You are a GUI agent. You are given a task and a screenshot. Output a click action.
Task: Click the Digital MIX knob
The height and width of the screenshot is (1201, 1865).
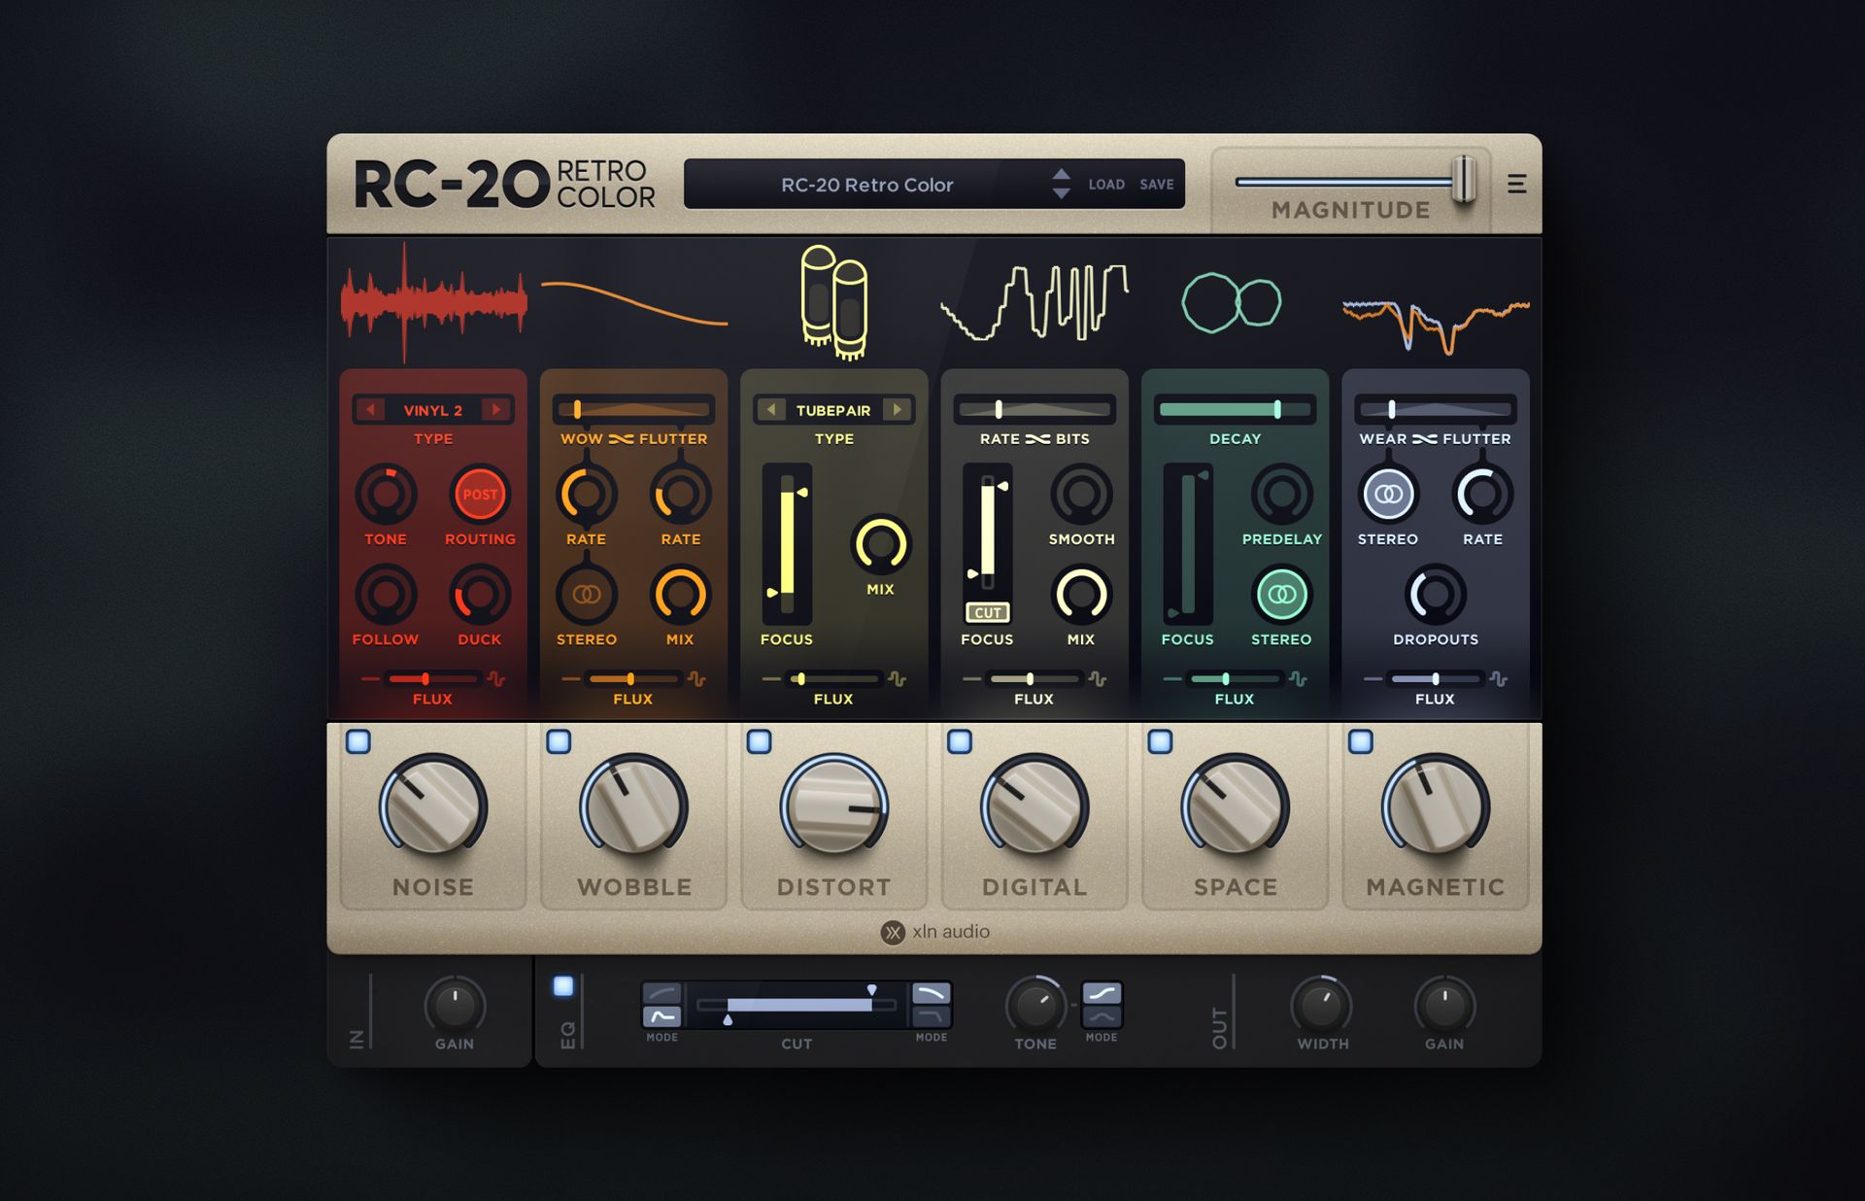coord(1081,594)
